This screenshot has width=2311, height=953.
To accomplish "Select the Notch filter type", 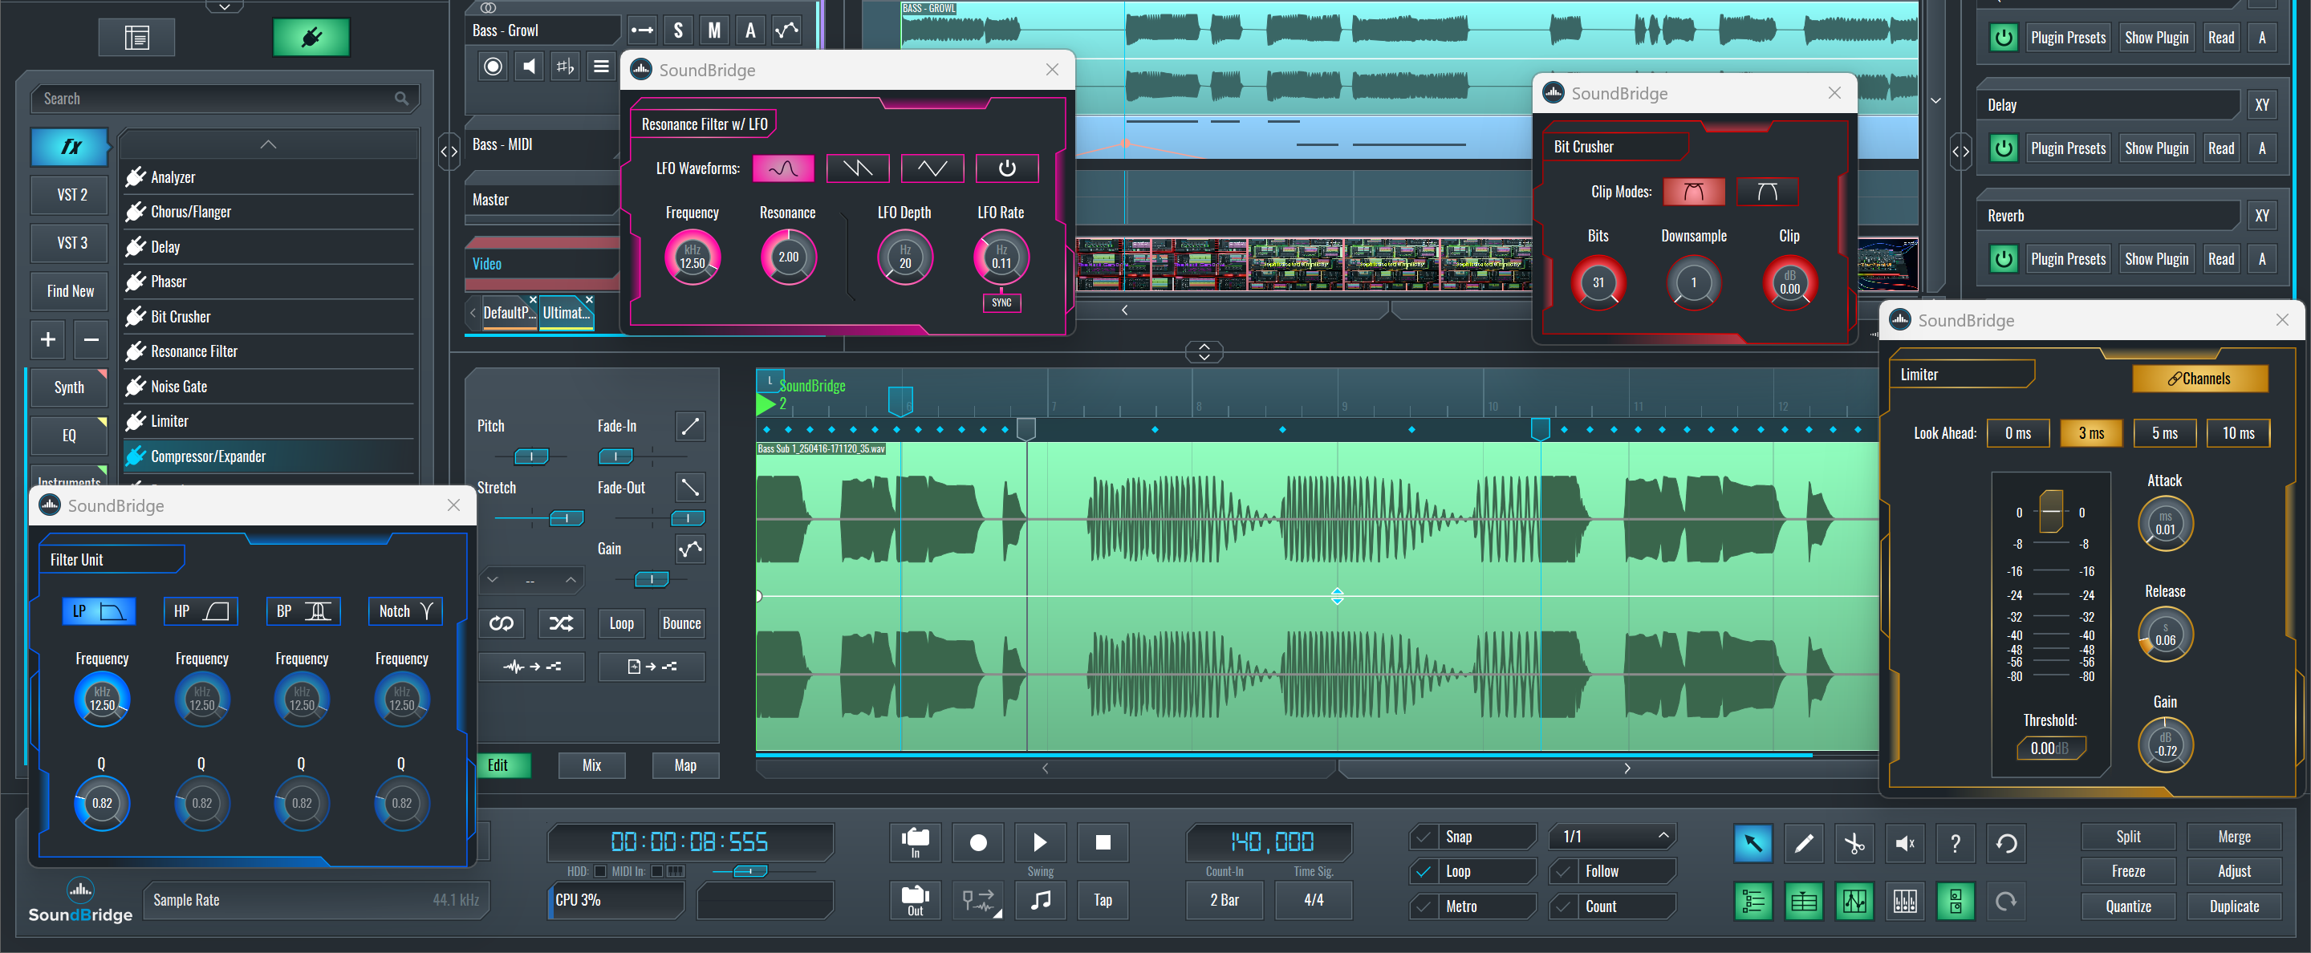I will point(404,611).
